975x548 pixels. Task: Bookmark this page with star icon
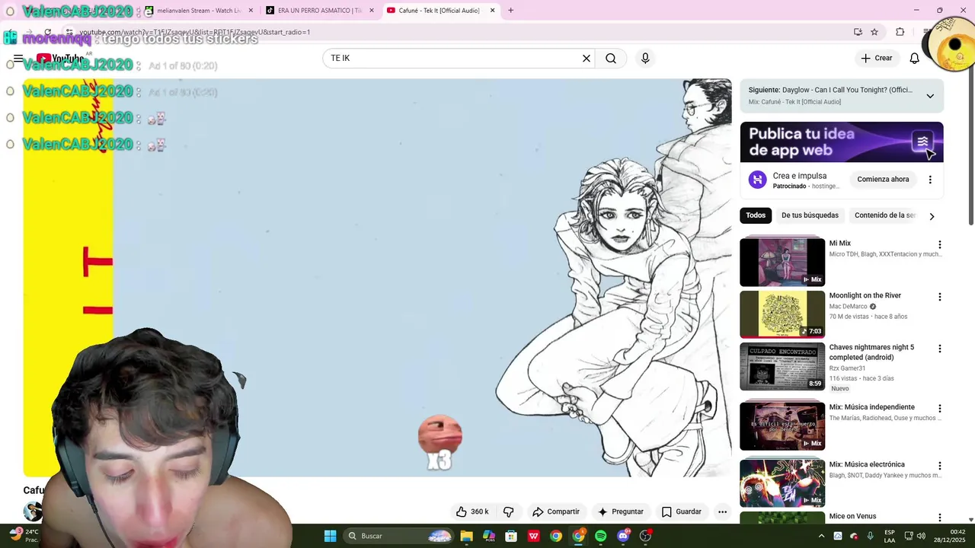pyautogui.click(x=874, y=32)
